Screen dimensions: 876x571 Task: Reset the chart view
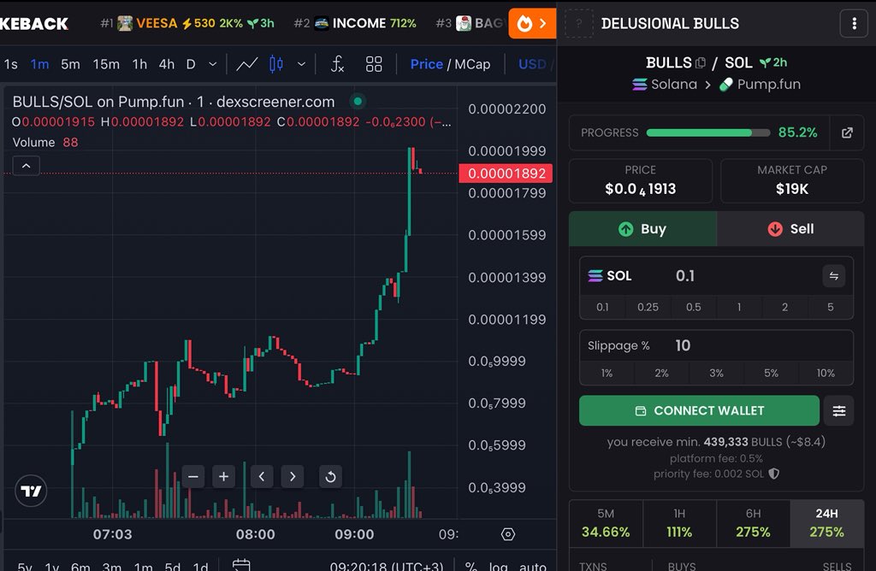point(330,477)
